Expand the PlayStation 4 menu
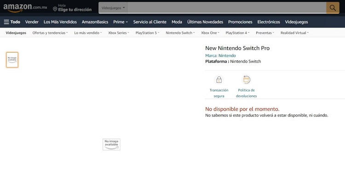Viewport: 345px width, 175px height. [x=237, y=33]
